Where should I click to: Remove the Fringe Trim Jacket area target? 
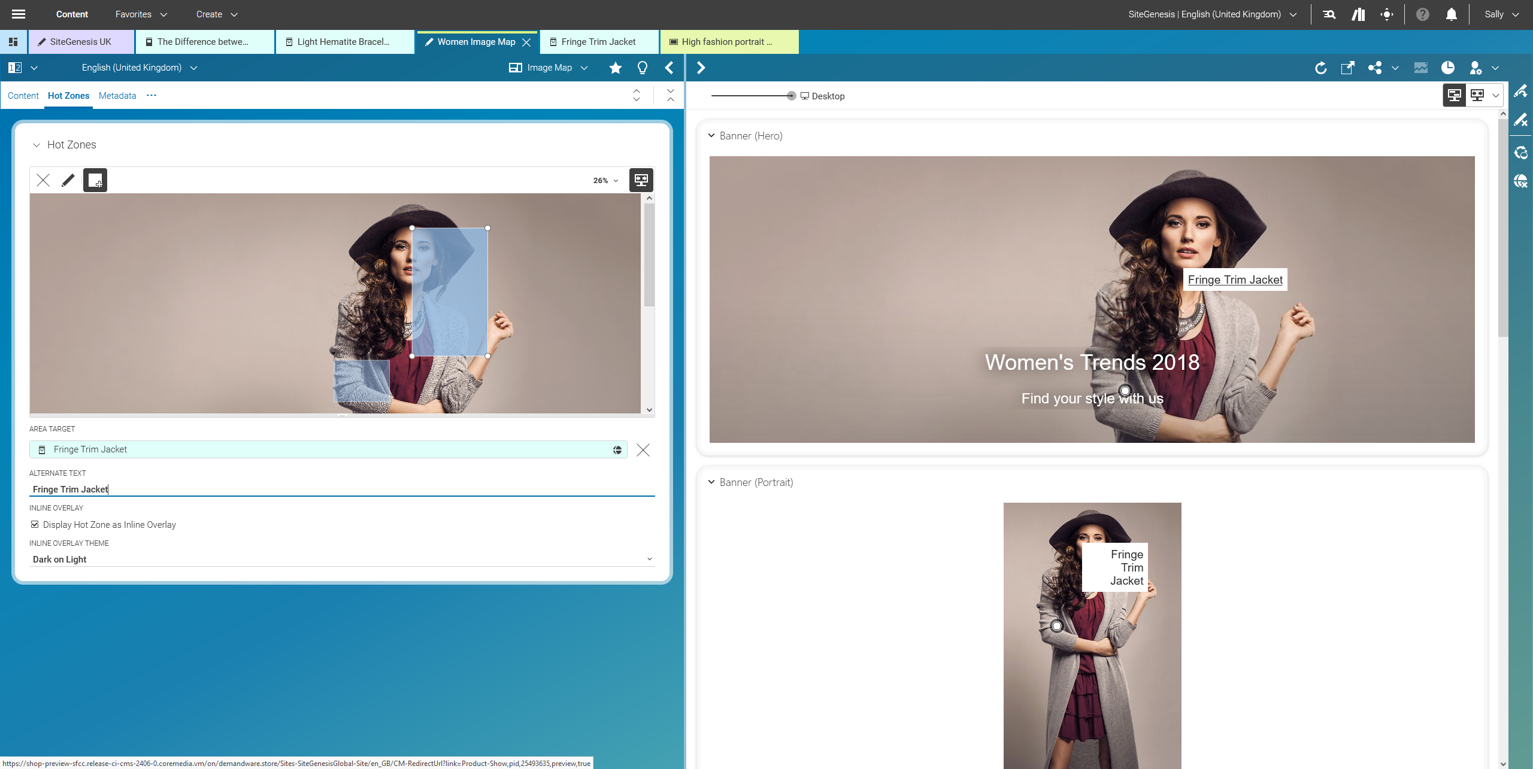[643, 450]
